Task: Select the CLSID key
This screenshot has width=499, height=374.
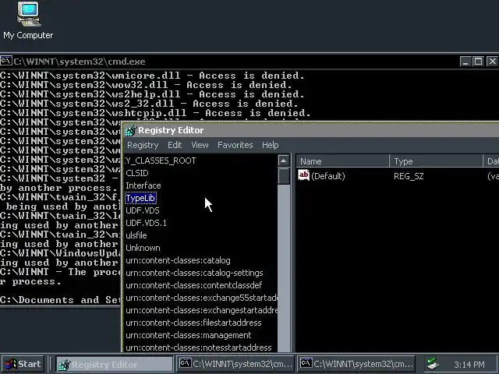Action: click(137, 173)
